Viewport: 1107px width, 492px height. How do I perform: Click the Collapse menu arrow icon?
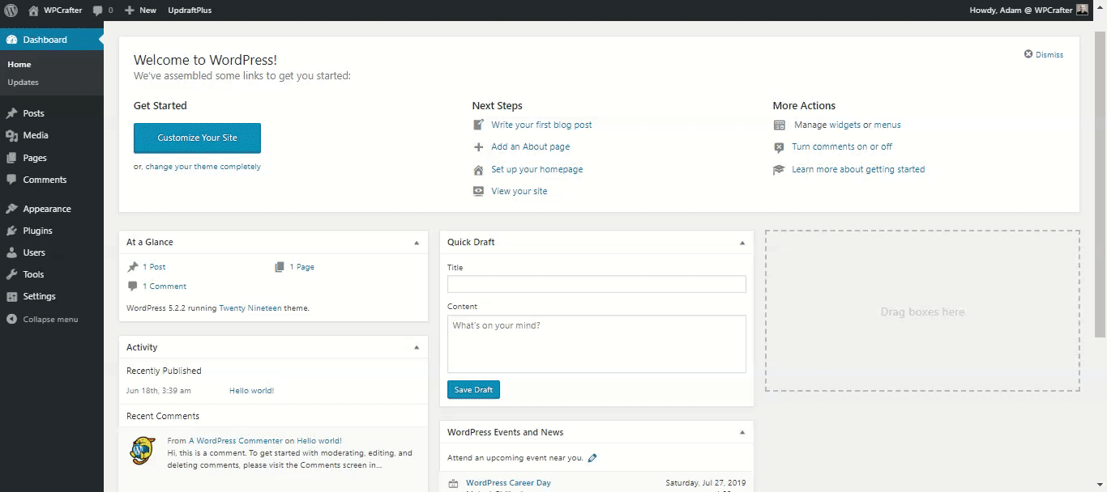(11, 319)
